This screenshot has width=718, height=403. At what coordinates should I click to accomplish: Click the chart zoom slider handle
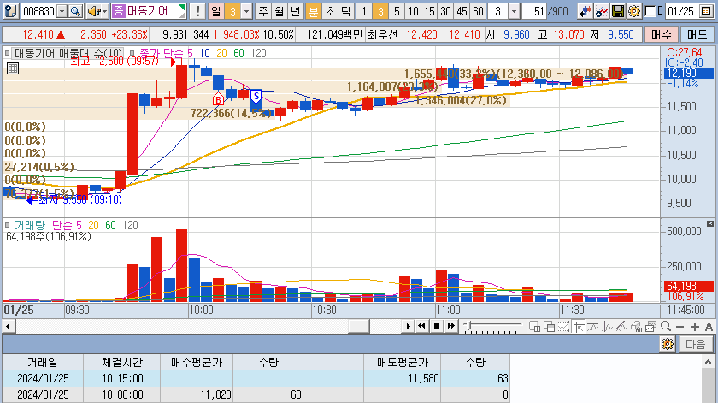(x=468, y=326)
